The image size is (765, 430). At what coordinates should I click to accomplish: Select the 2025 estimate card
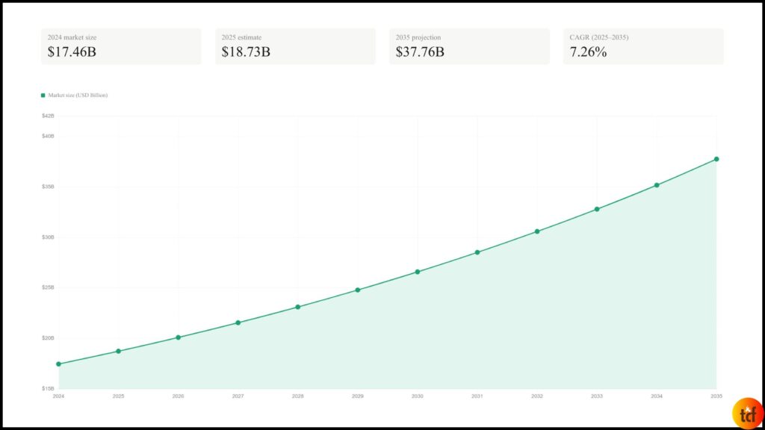pos(295,46)
